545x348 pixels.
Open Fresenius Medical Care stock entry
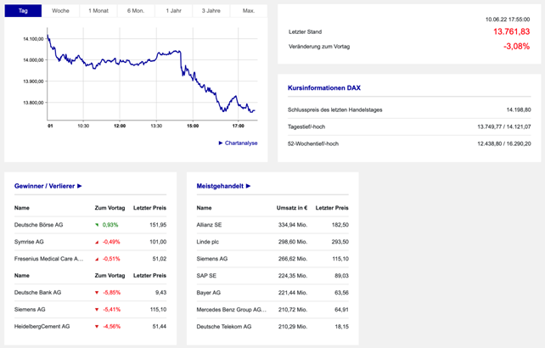[49, 259]
